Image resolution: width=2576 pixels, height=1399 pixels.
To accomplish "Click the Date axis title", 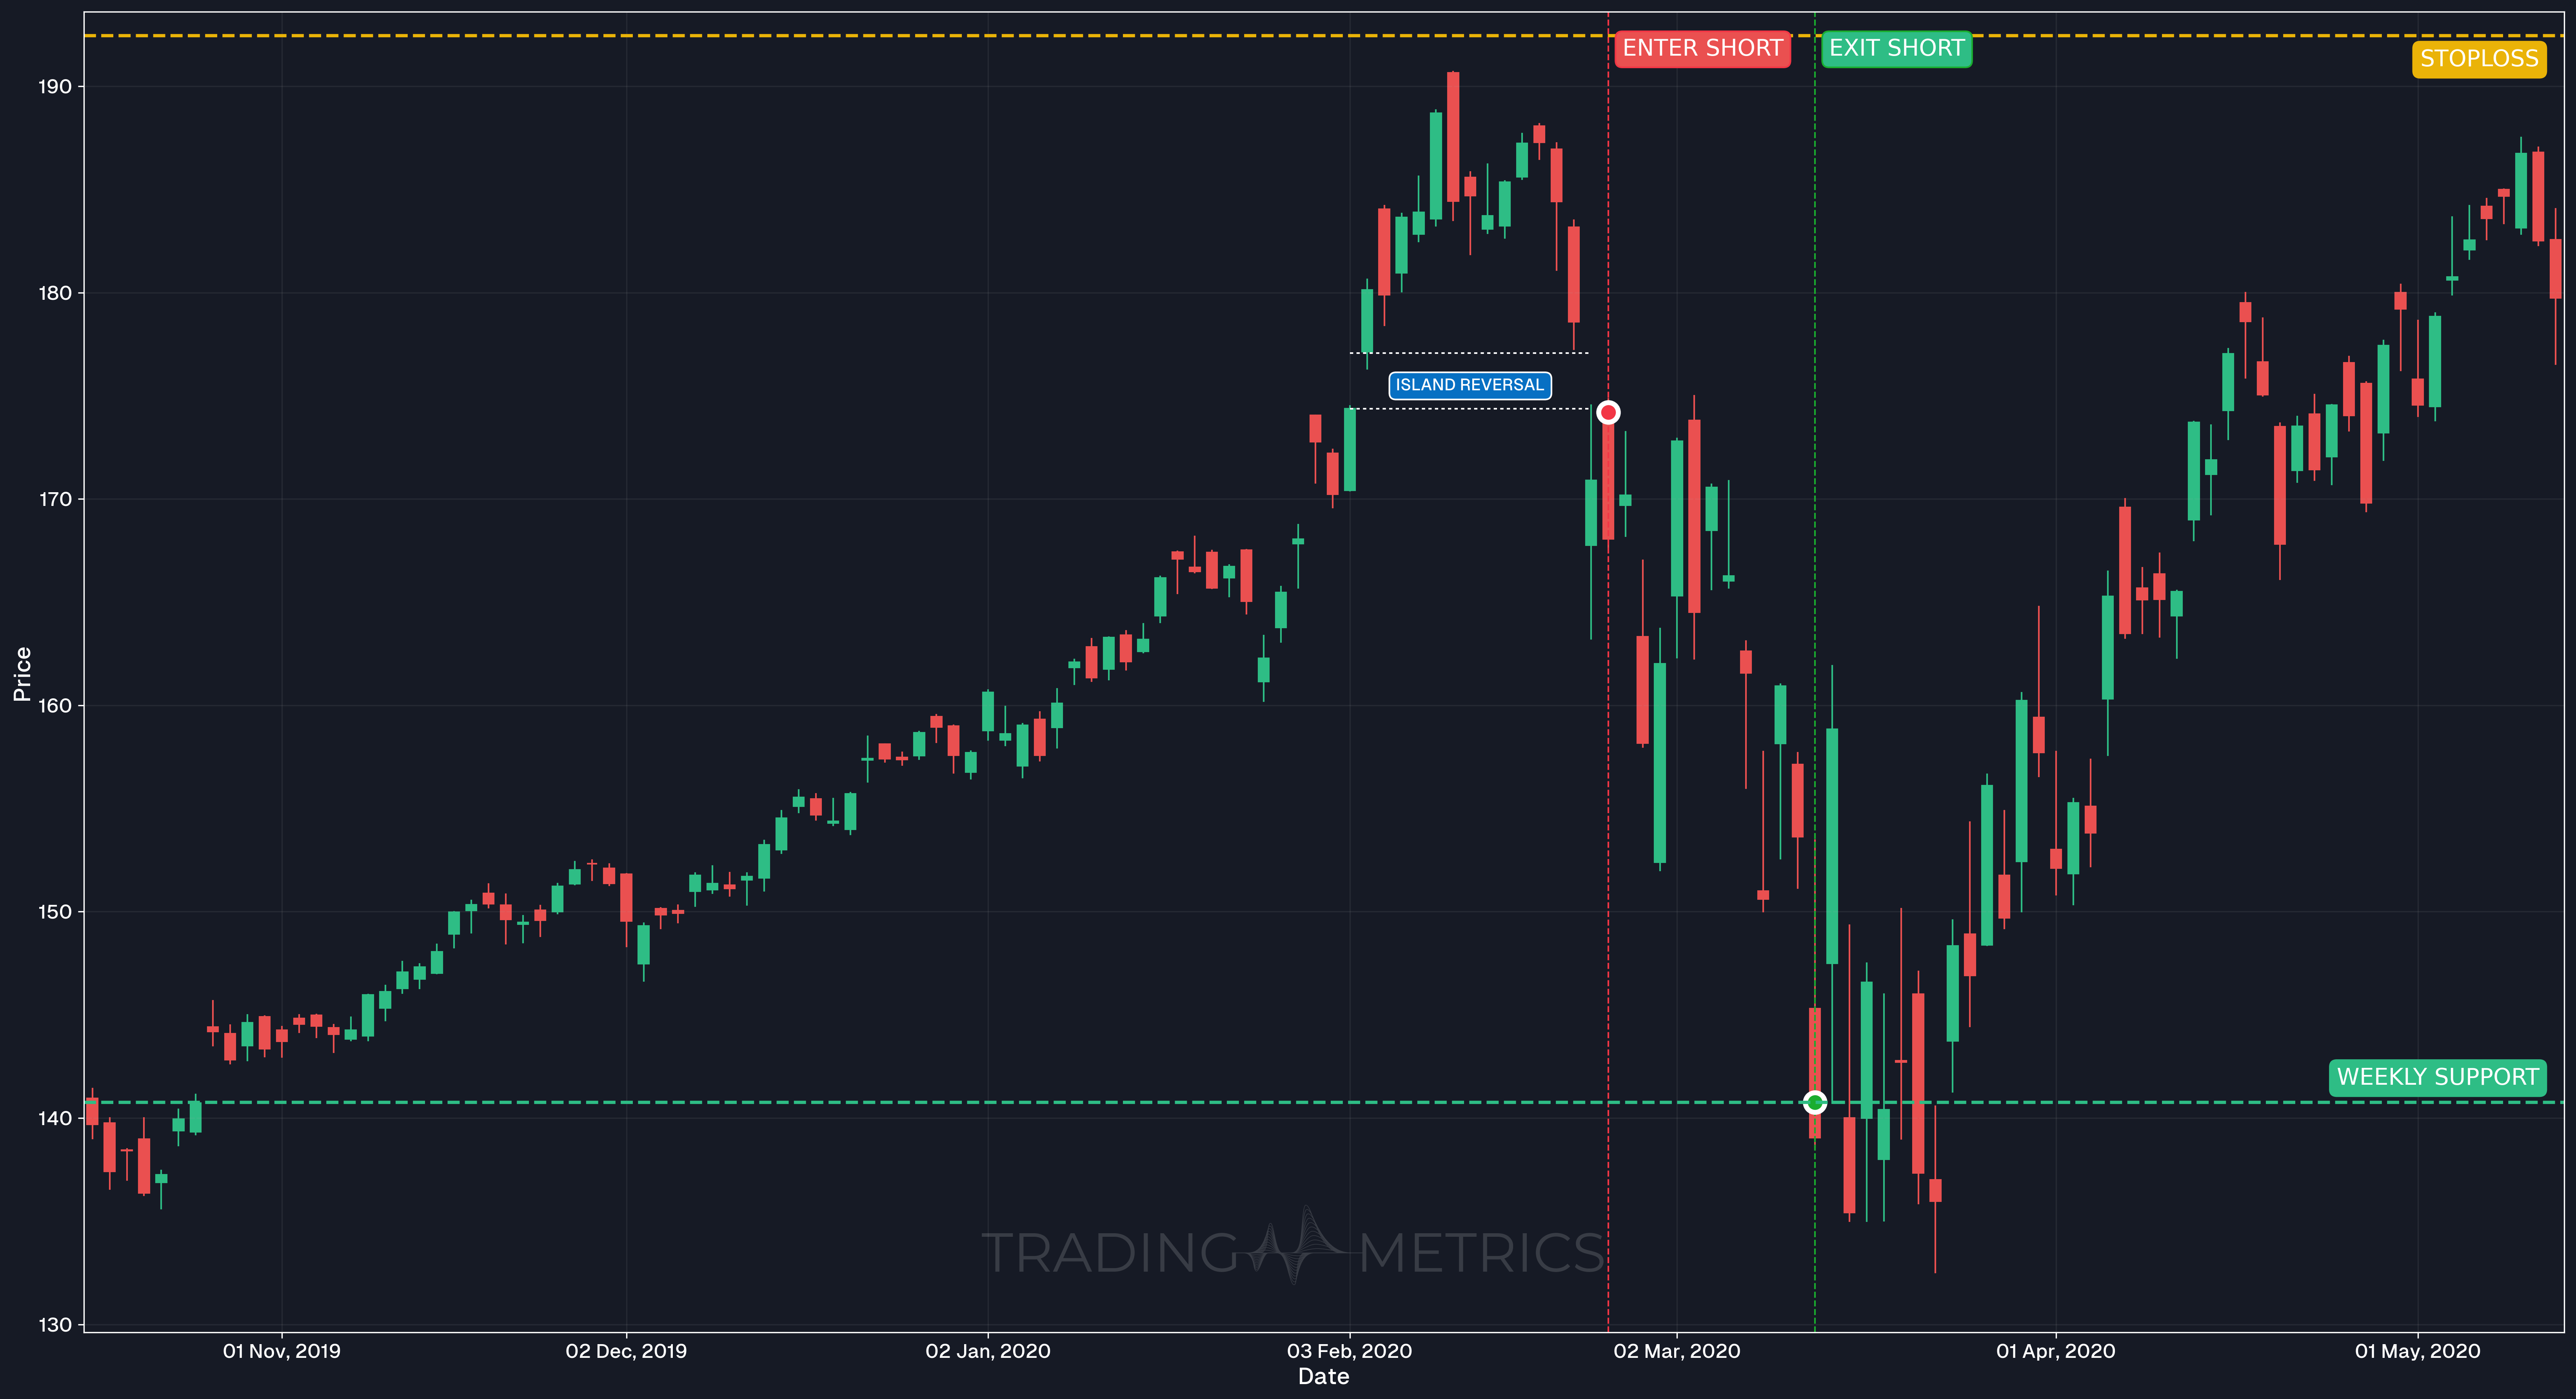I will tap(1324, 1377).
